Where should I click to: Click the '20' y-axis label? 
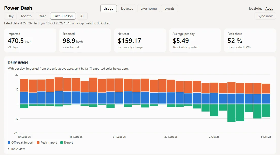pos(17,75)
